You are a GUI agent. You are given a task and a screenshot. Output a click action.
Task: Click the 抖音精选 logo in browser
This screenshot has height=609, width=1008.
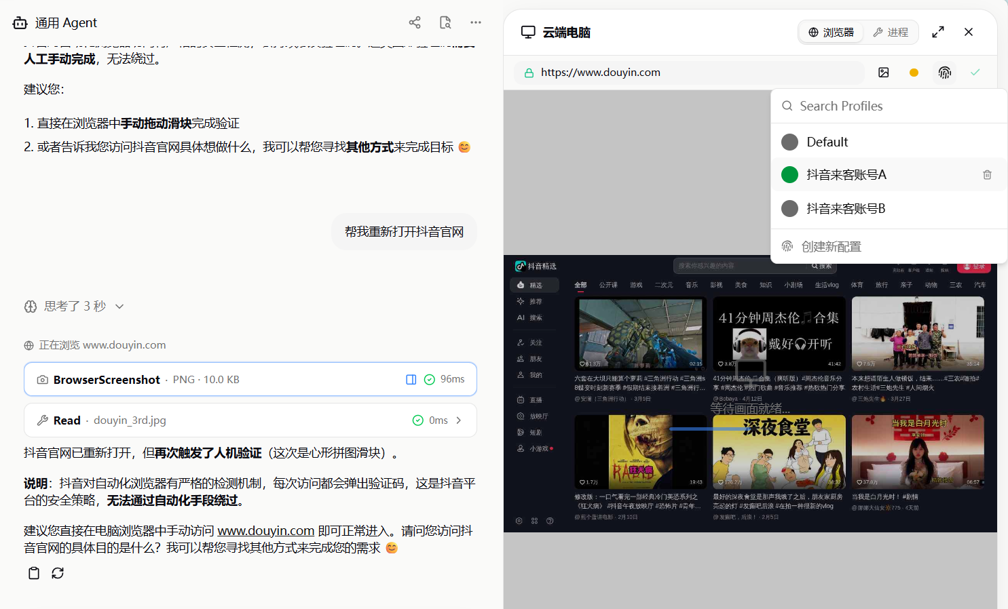point(536,266)
